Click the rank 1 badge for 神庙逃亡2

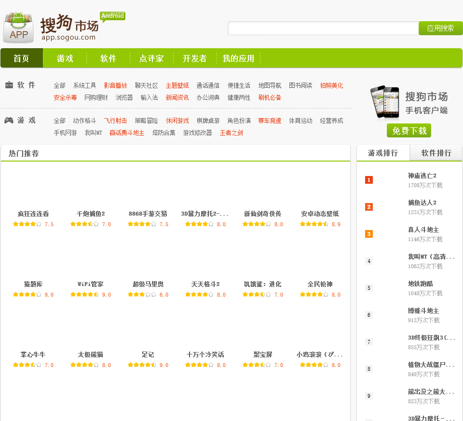point(369,180)
